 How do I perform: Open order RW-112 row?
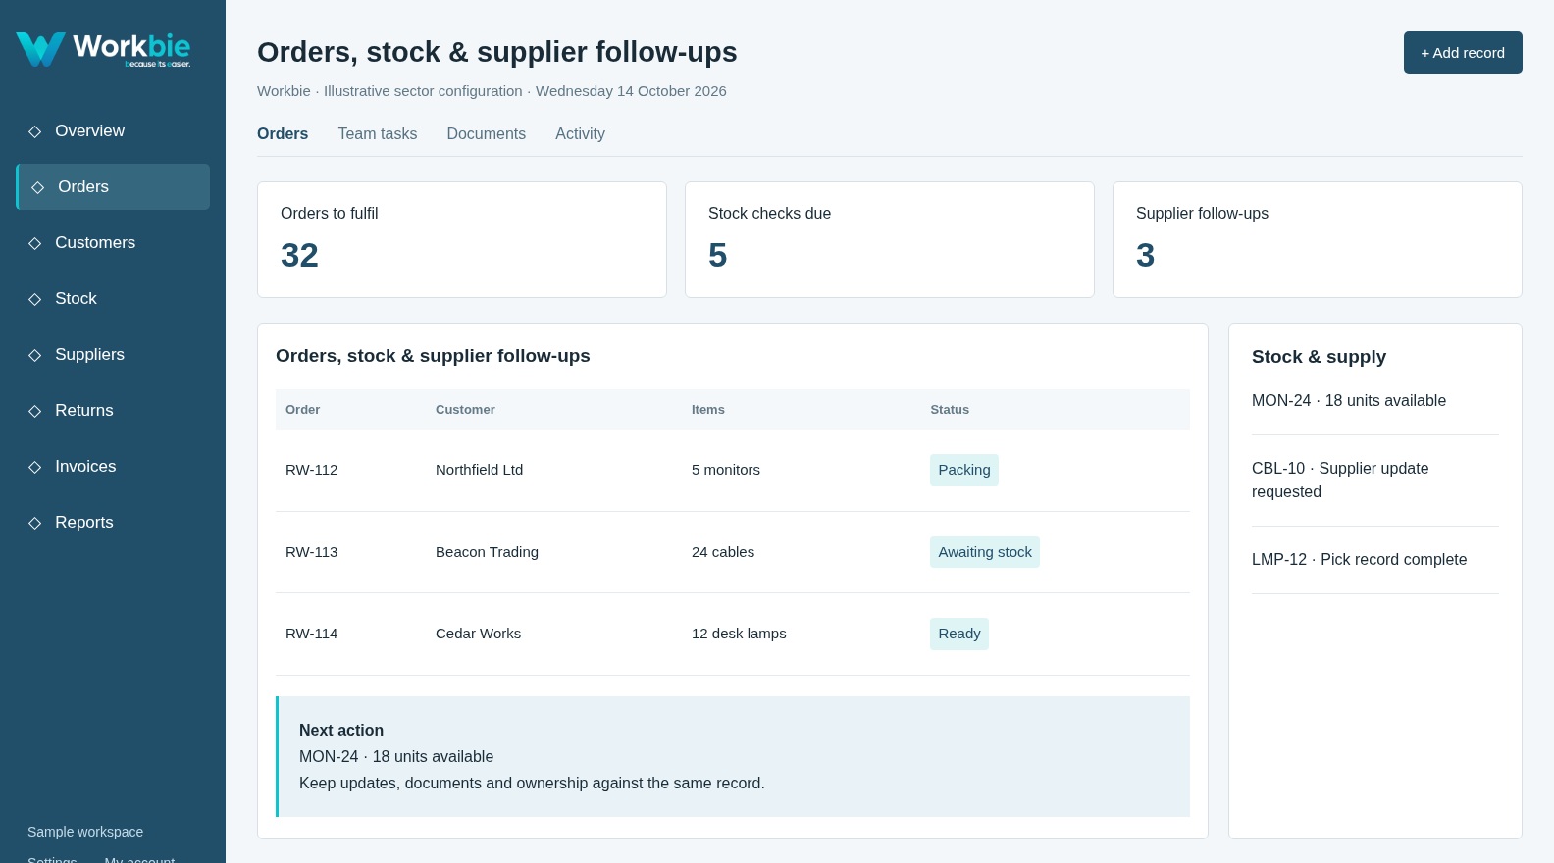pyautogui.click(x=733, y=470)
